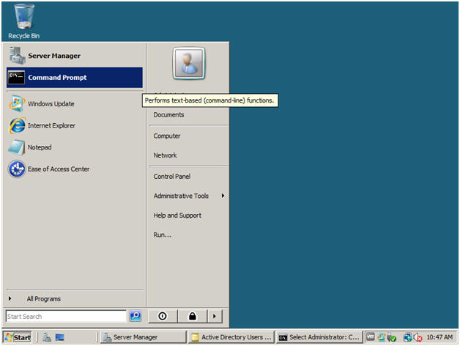Open Notepad entry
460x346 pixels.
tap(40, 147)
